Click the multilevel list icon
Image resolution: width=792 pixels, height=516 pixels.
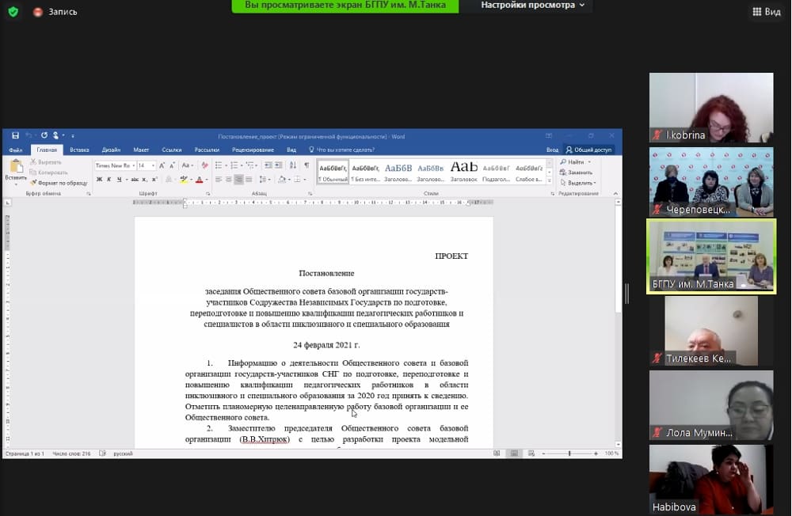[249, 165]
